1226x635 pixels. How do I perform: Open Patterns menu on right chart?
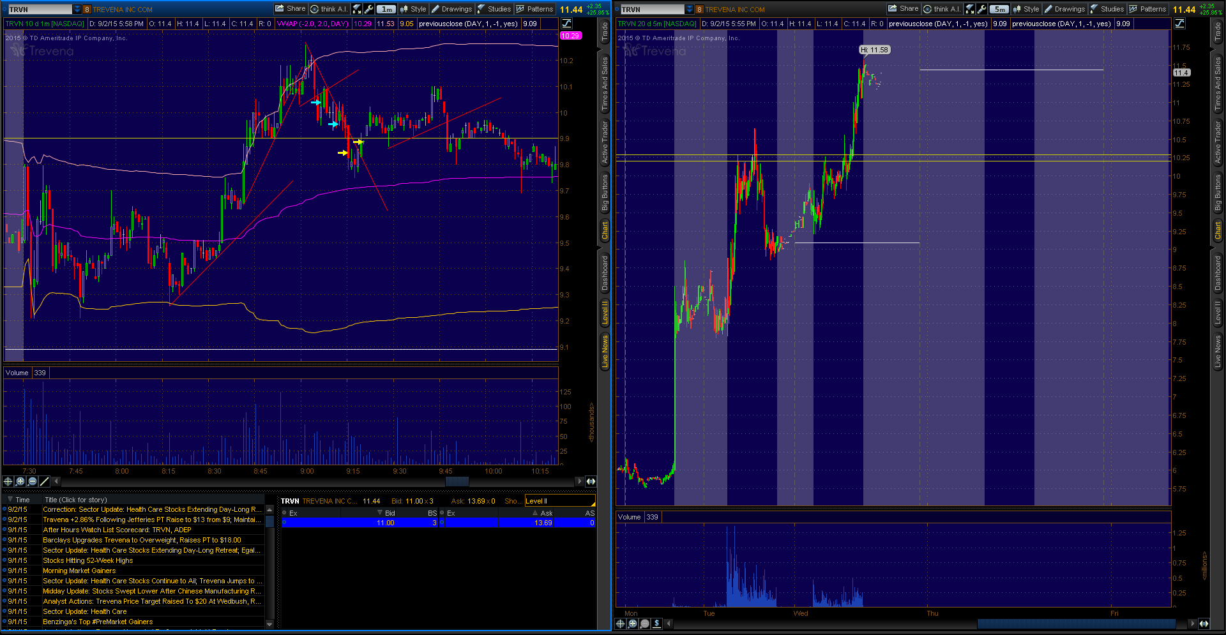point(1147,9)
